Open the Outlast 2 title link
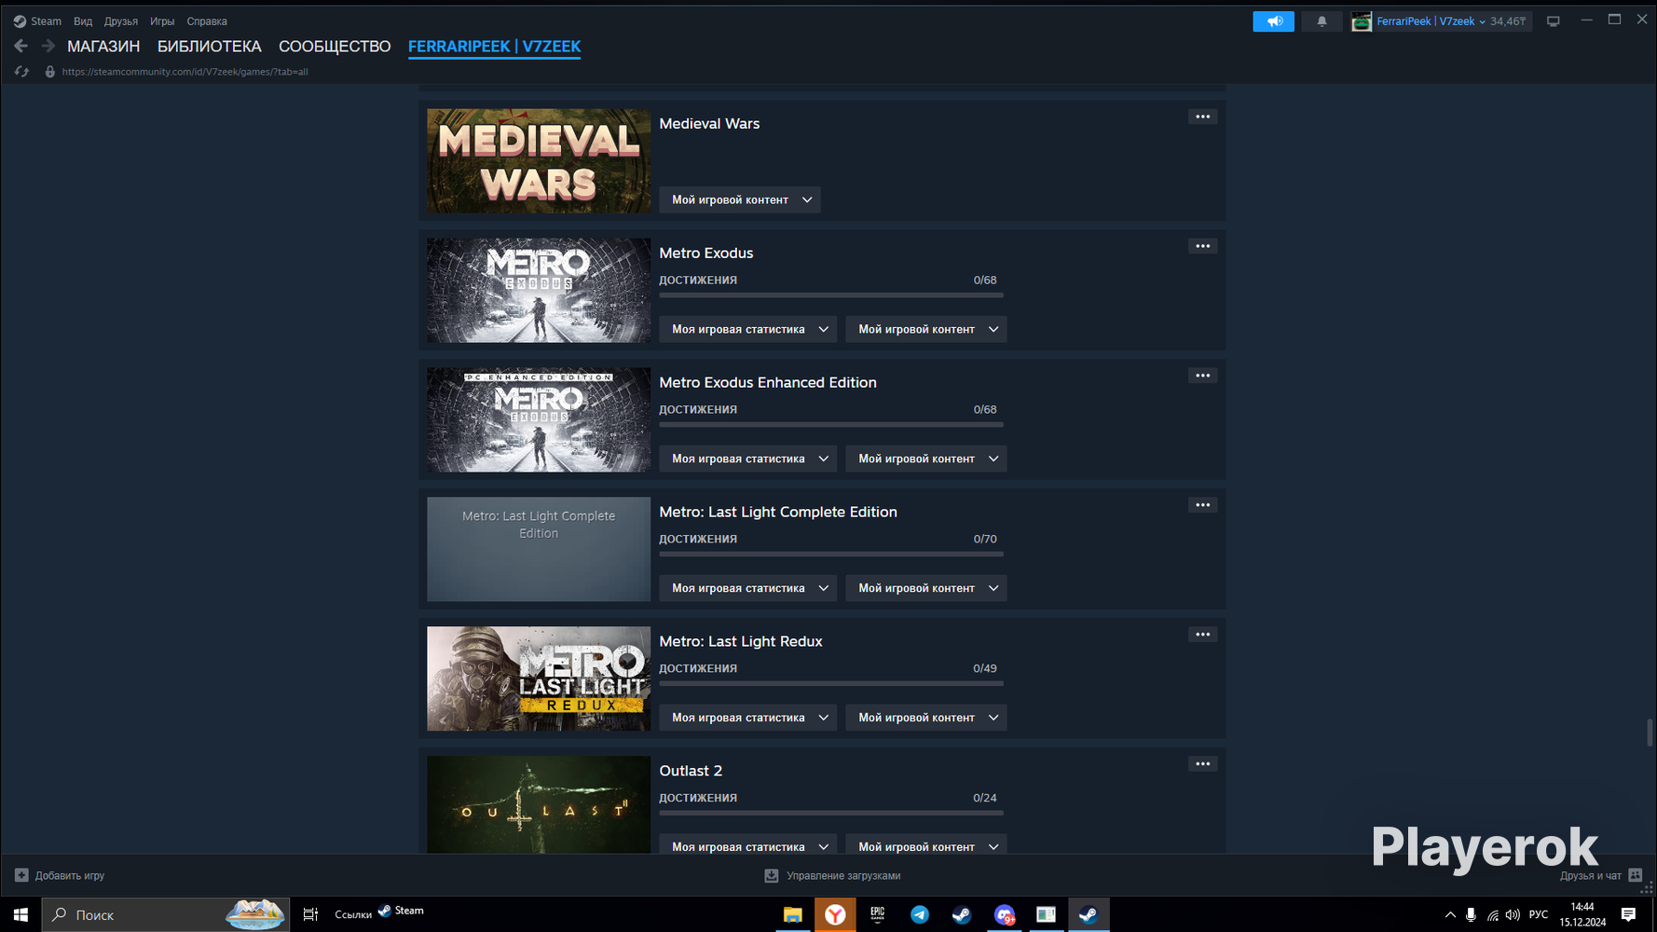Screen dimensions: 1657x932 tap(691, 771)
